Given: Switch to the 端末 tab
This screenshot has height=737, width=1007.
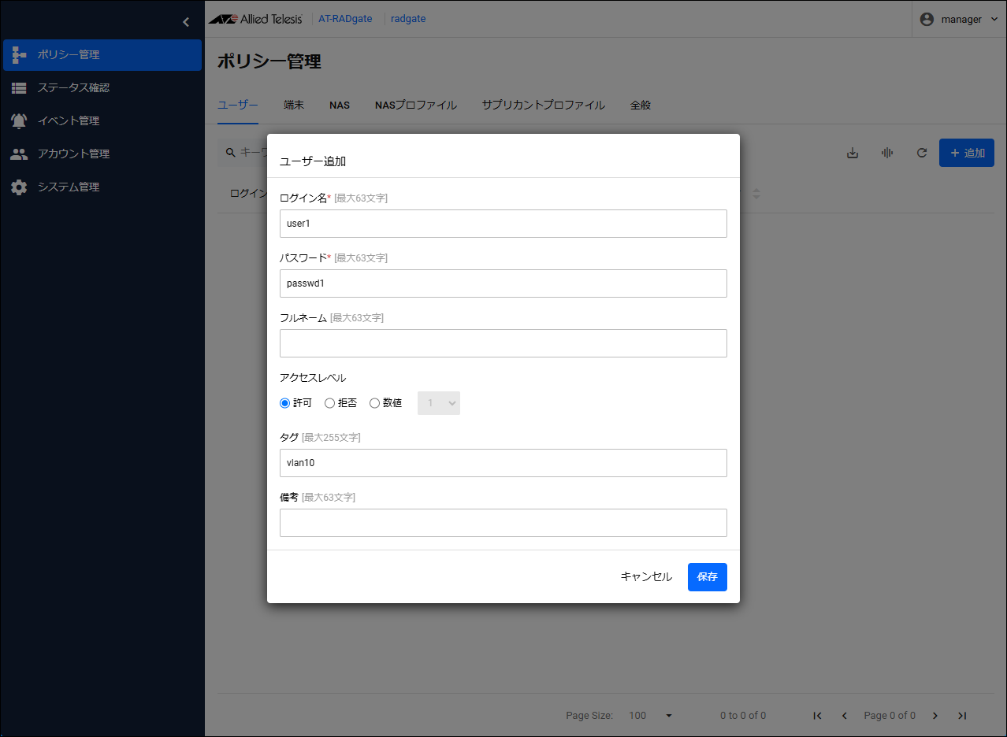Looking at the screenshot, I should pyautogui.click(x=294, y=105).
